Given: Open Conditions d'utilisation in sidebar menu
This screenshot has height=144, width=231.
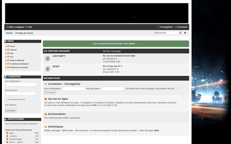Looking at the screenshot, I should pos(19,64).
